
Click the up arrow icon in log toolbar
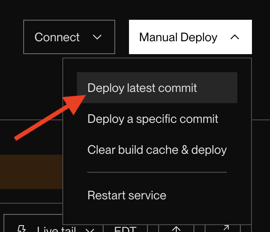(177, 229)
